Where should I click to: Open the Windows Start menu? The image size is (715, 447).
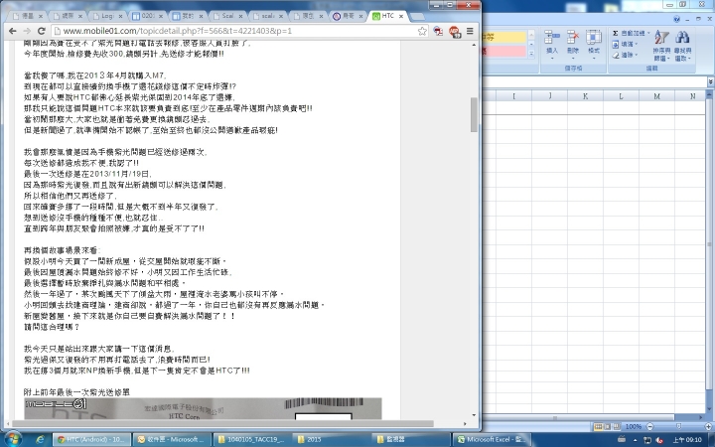tap(12, 439)
